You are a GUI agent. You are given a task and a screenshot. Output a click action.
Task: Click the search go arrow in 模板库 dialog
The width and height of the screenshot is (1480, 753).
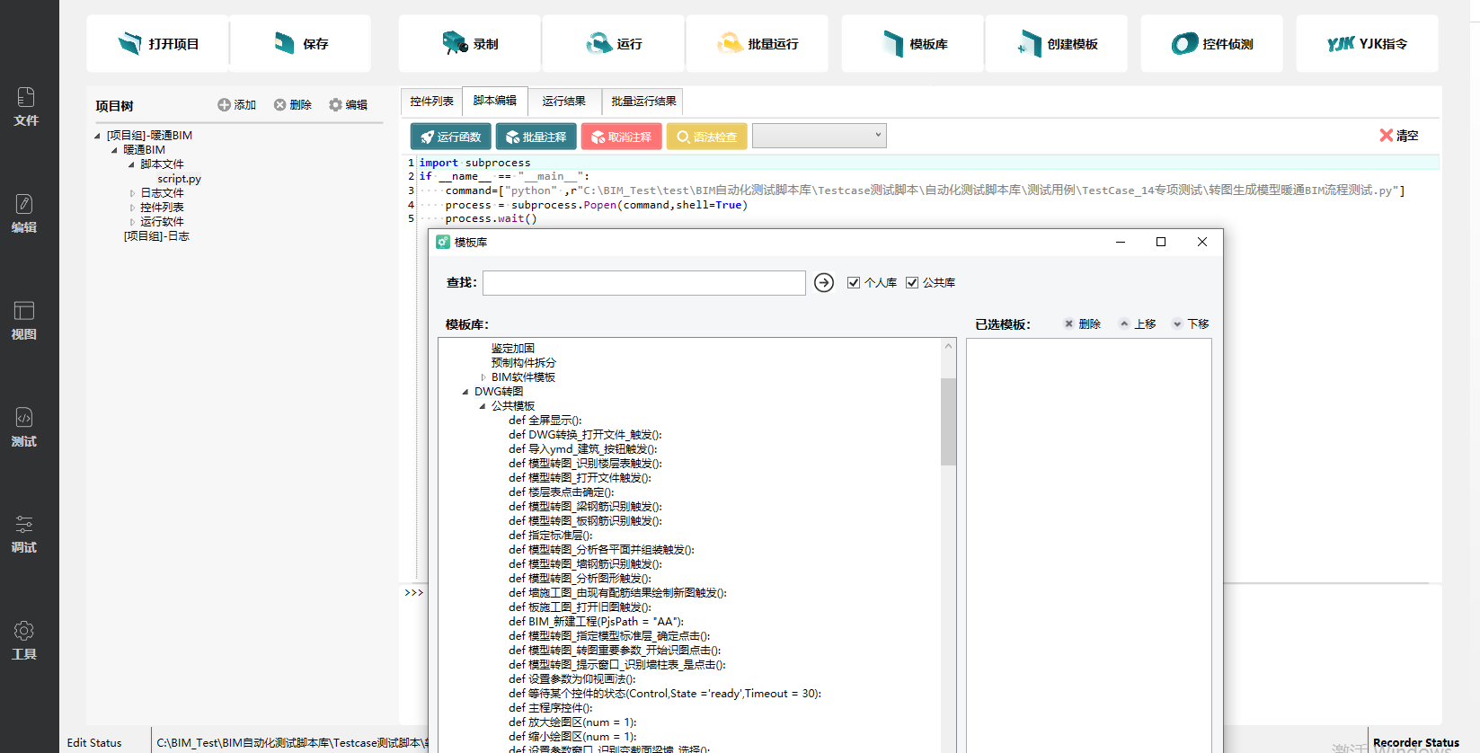point(824,283)
